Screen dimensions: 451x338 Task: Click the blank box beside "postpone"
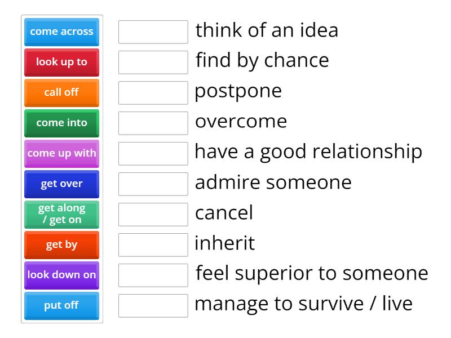point(153,93)
